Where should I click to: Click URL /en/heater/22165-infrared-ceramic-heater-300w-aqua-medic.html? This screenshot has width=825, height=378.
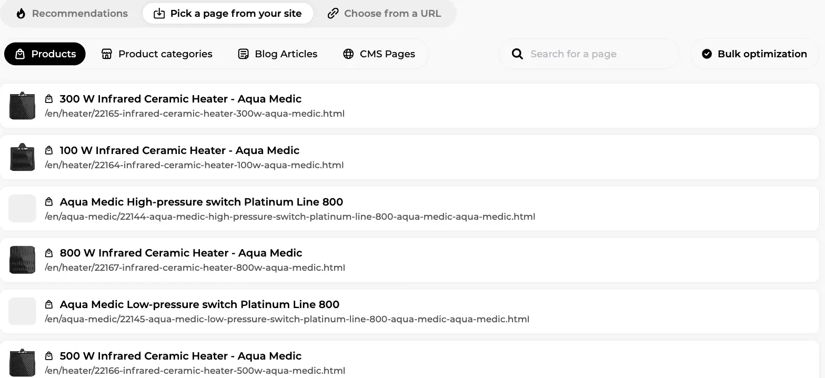pyautogui.click(x=195, y=114)
